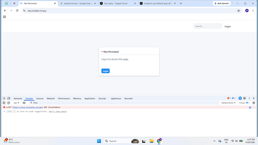Click the blue issues count badge in DevTools toolbar
258x145 pixels.
(x=234, y=98)
